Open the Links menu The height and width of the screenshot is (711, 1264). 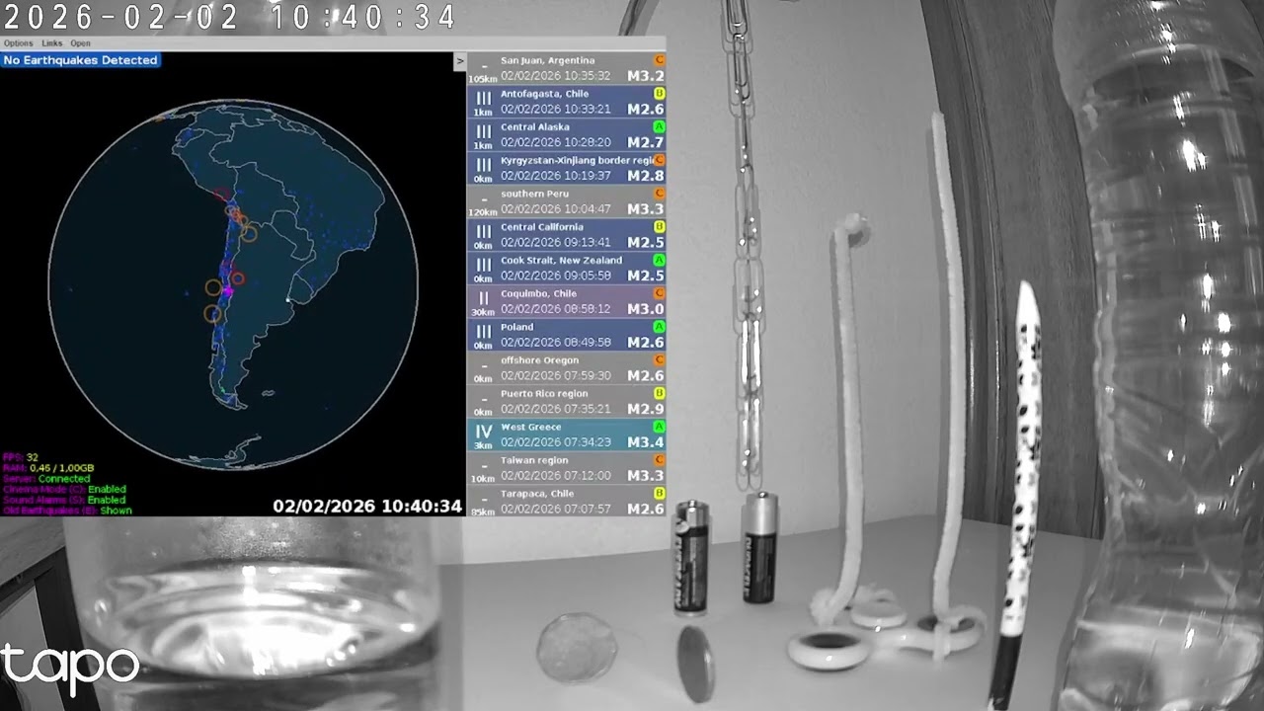click(x=52, y=43)
